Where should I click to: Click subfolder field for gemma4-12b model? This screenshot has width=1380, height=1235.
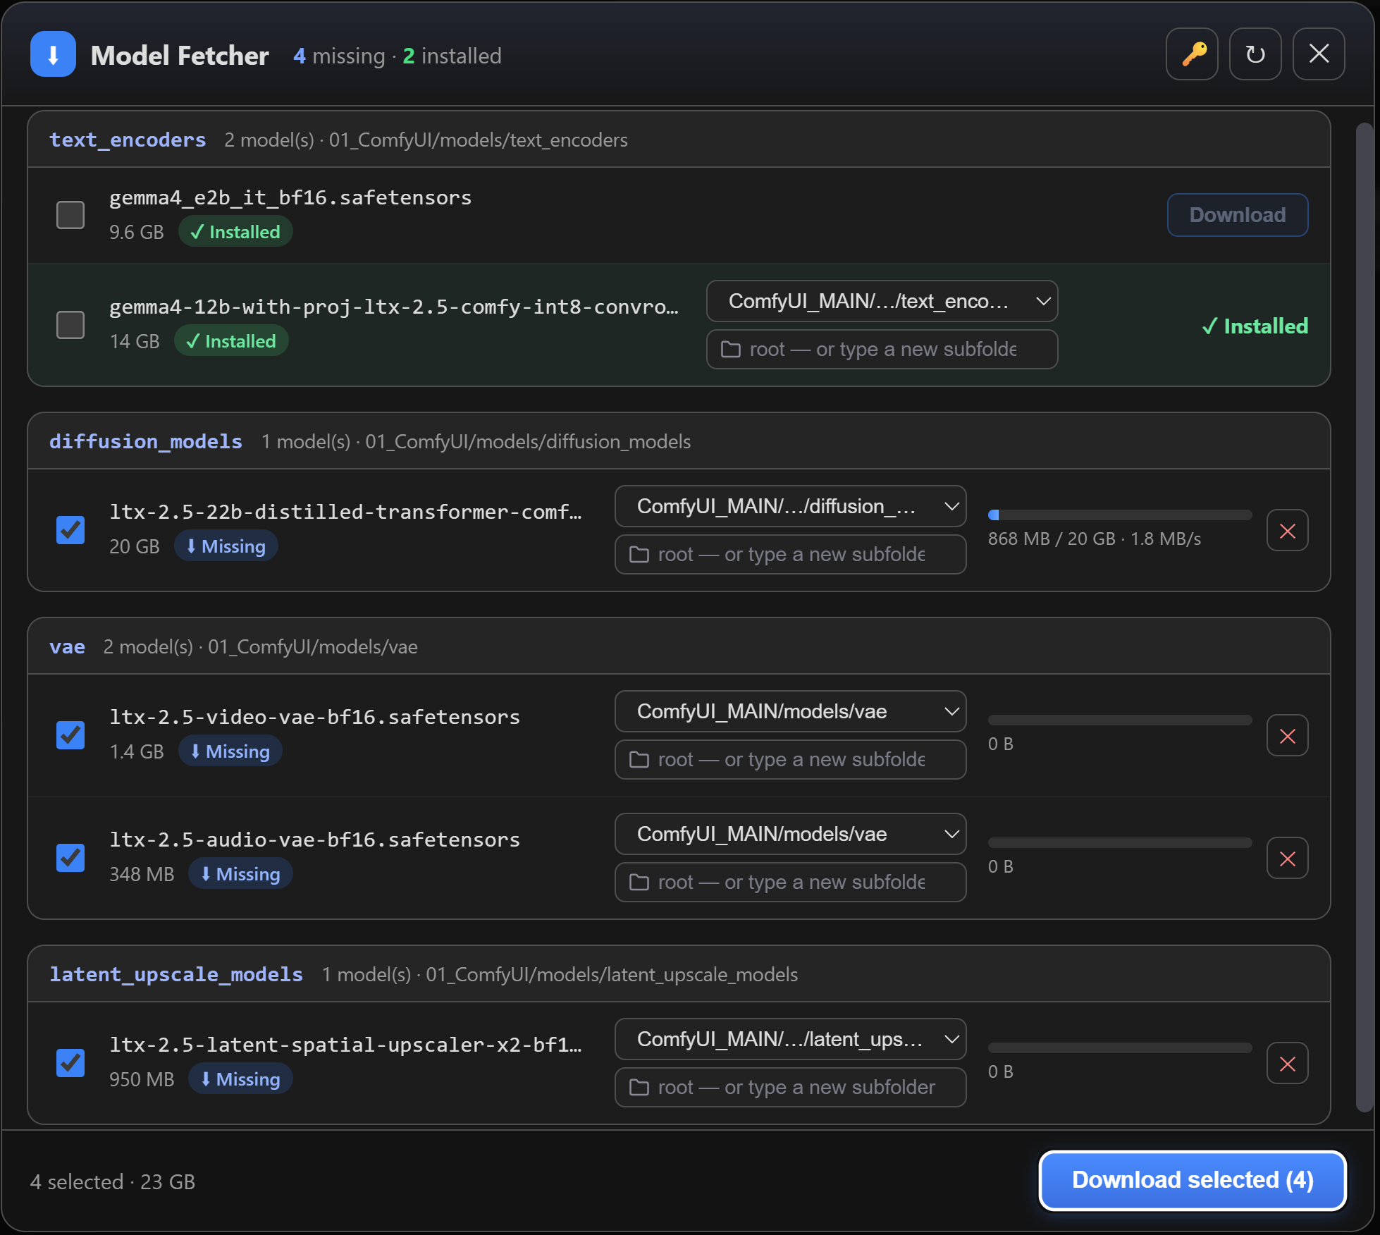882,349
